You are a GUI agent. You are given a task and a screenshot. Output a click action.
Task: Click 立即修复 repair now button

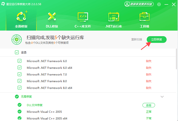click(x=157, y=39)
